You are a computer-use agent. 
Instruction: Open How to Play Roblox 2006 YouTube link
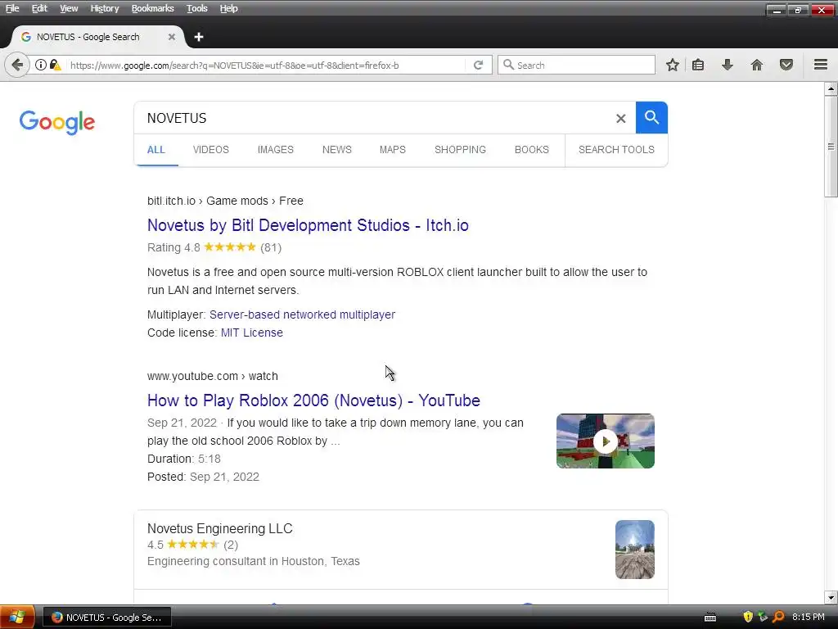313,400
